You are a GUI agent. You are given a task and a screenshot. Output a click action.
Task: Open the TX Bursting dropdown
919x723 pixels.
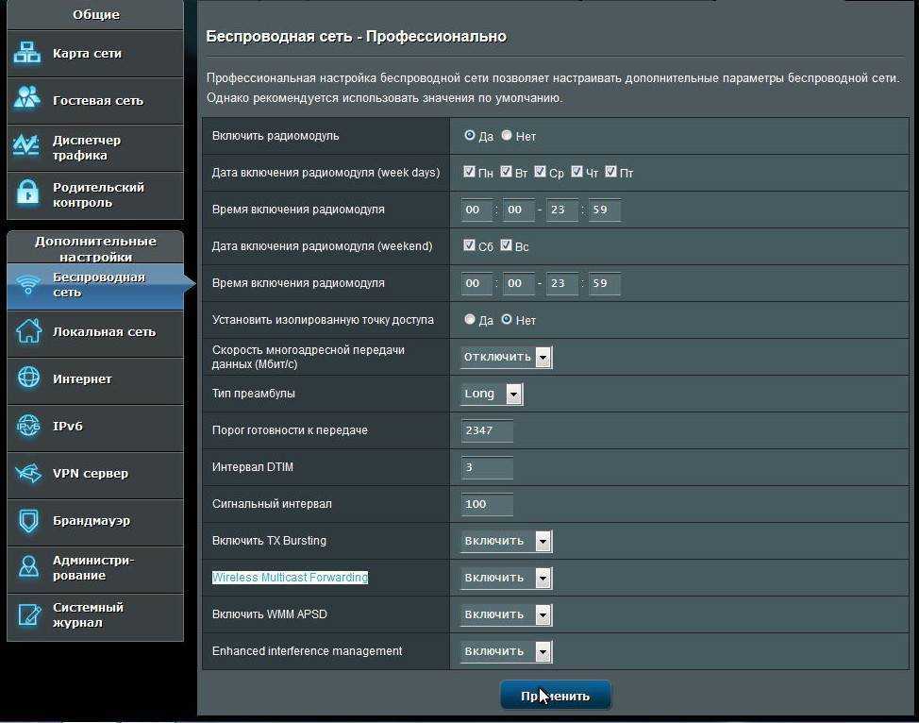(507, 541)
